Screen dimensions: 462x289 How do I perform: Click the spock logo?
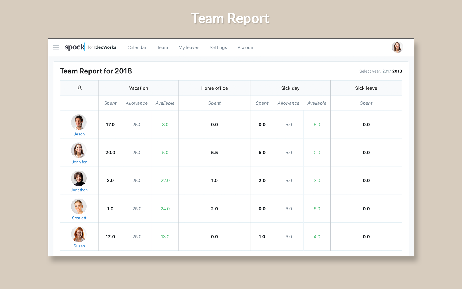tap(75, 47)
